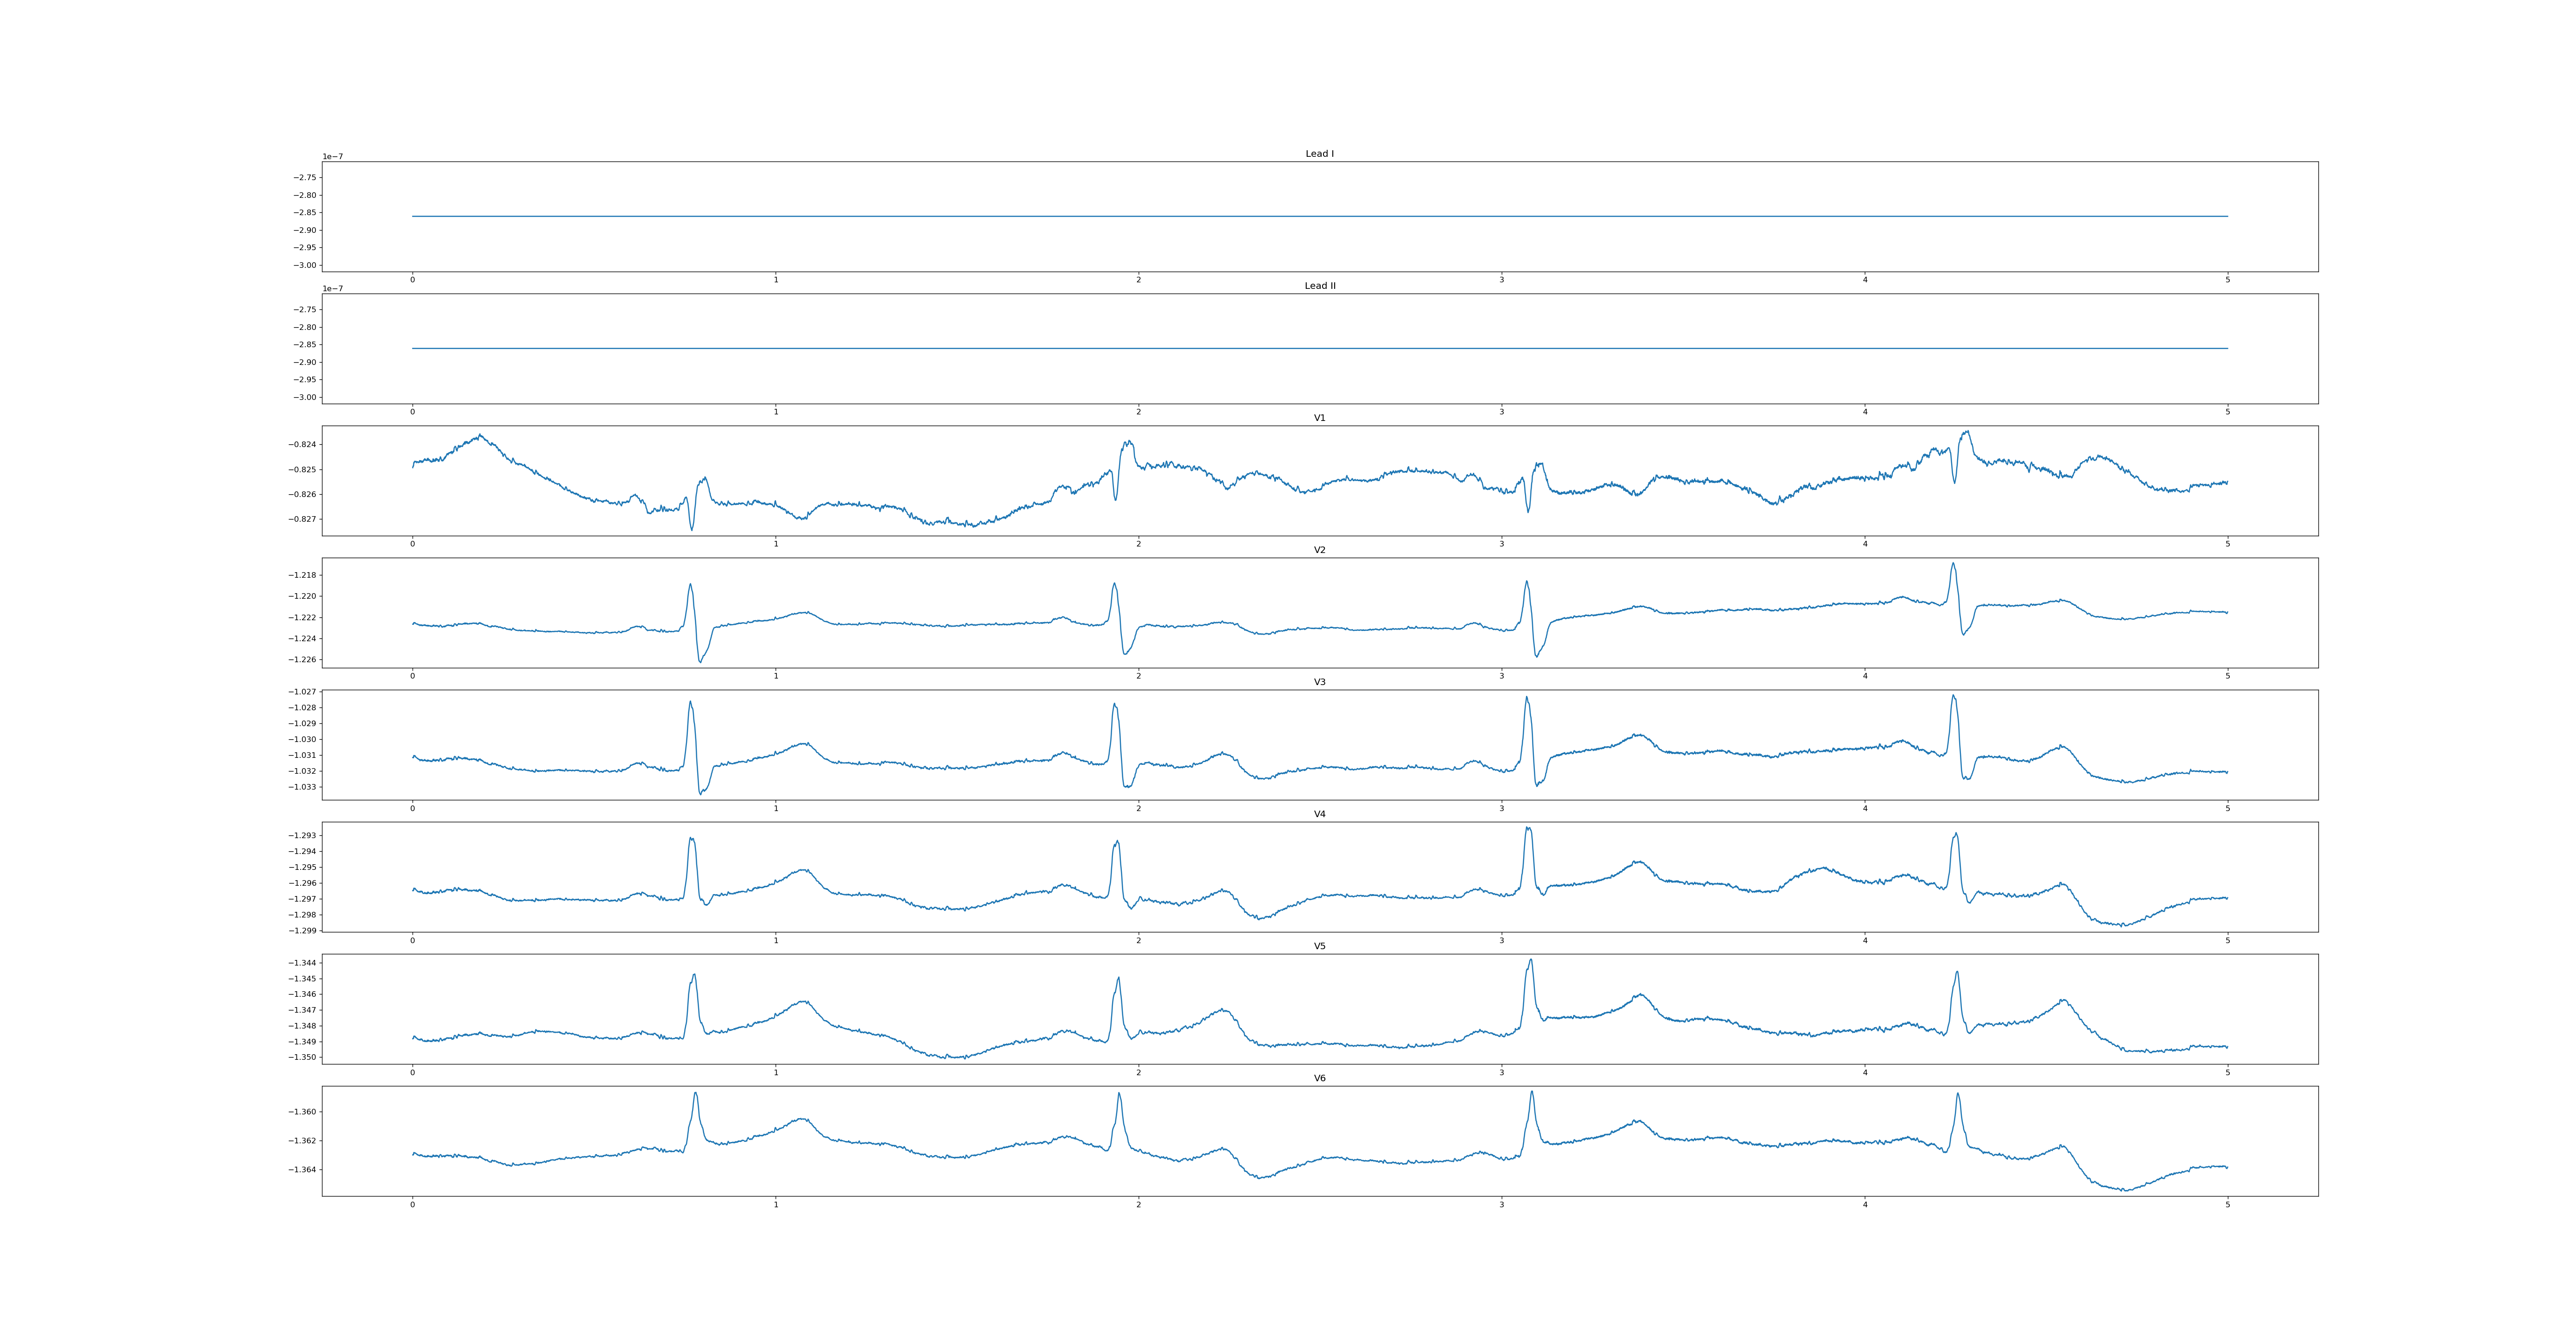The height and width of the screenshot is (1344, 2576).
Task: Click the first QRS peak in V6
Action: (696, 1093)
